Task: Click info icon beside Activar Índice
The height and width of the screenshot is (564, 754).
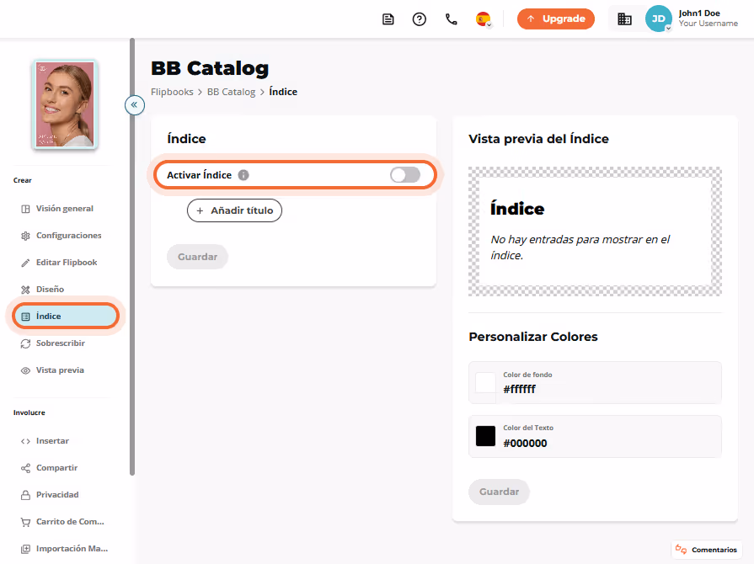Action: [243, 175]
